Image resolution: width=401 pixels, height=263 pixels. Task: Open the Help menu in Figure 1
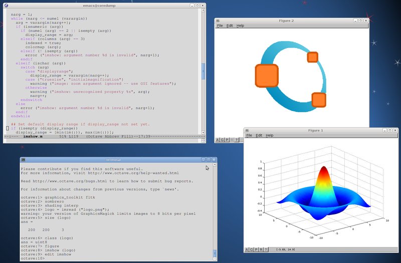(269, 135)
